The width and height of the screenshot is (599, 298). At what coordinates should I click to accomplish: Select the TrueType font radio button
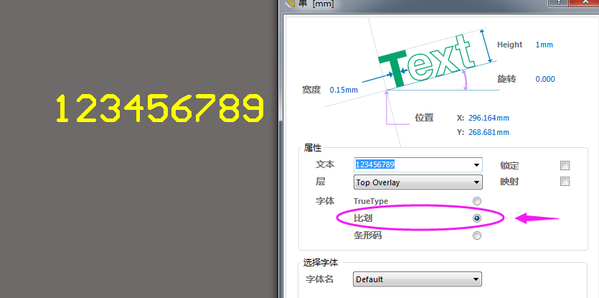[x=477, y=201]
